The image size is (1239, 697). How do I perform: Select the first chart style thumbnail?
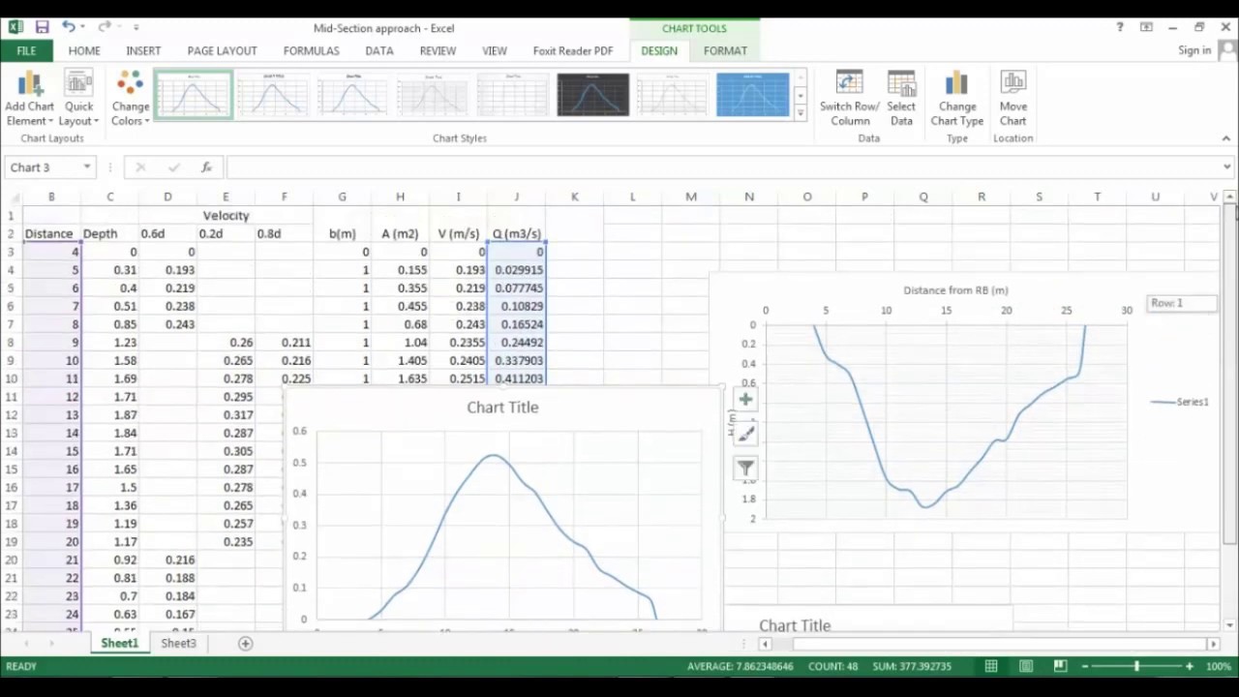pyautogui.click(x=193, y=96)
